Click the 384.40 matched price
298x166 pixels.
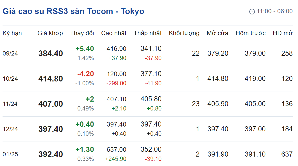click(51, 53)
